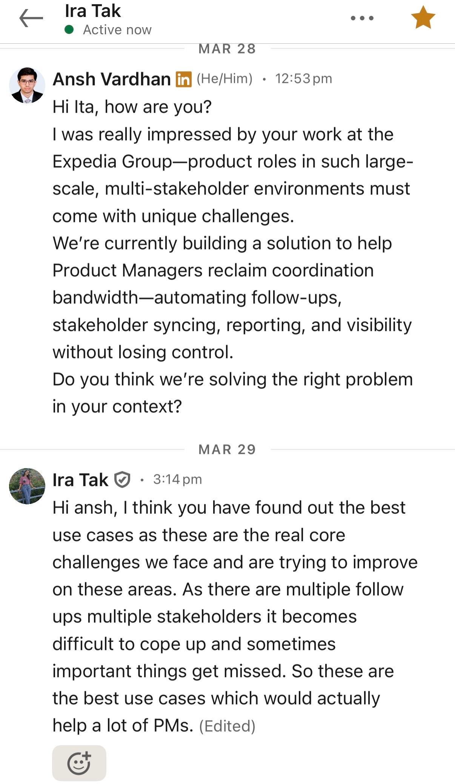This screenshot has width=455, height=784.
Task: Toggle the gold star on this conversation
Action: [423, 18]
